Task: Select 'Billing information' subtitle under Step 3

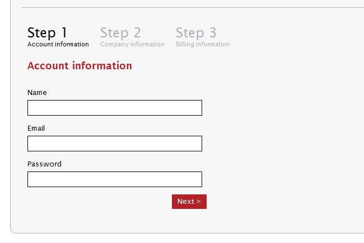Action: pyautogui.click(x=203, y=45)
